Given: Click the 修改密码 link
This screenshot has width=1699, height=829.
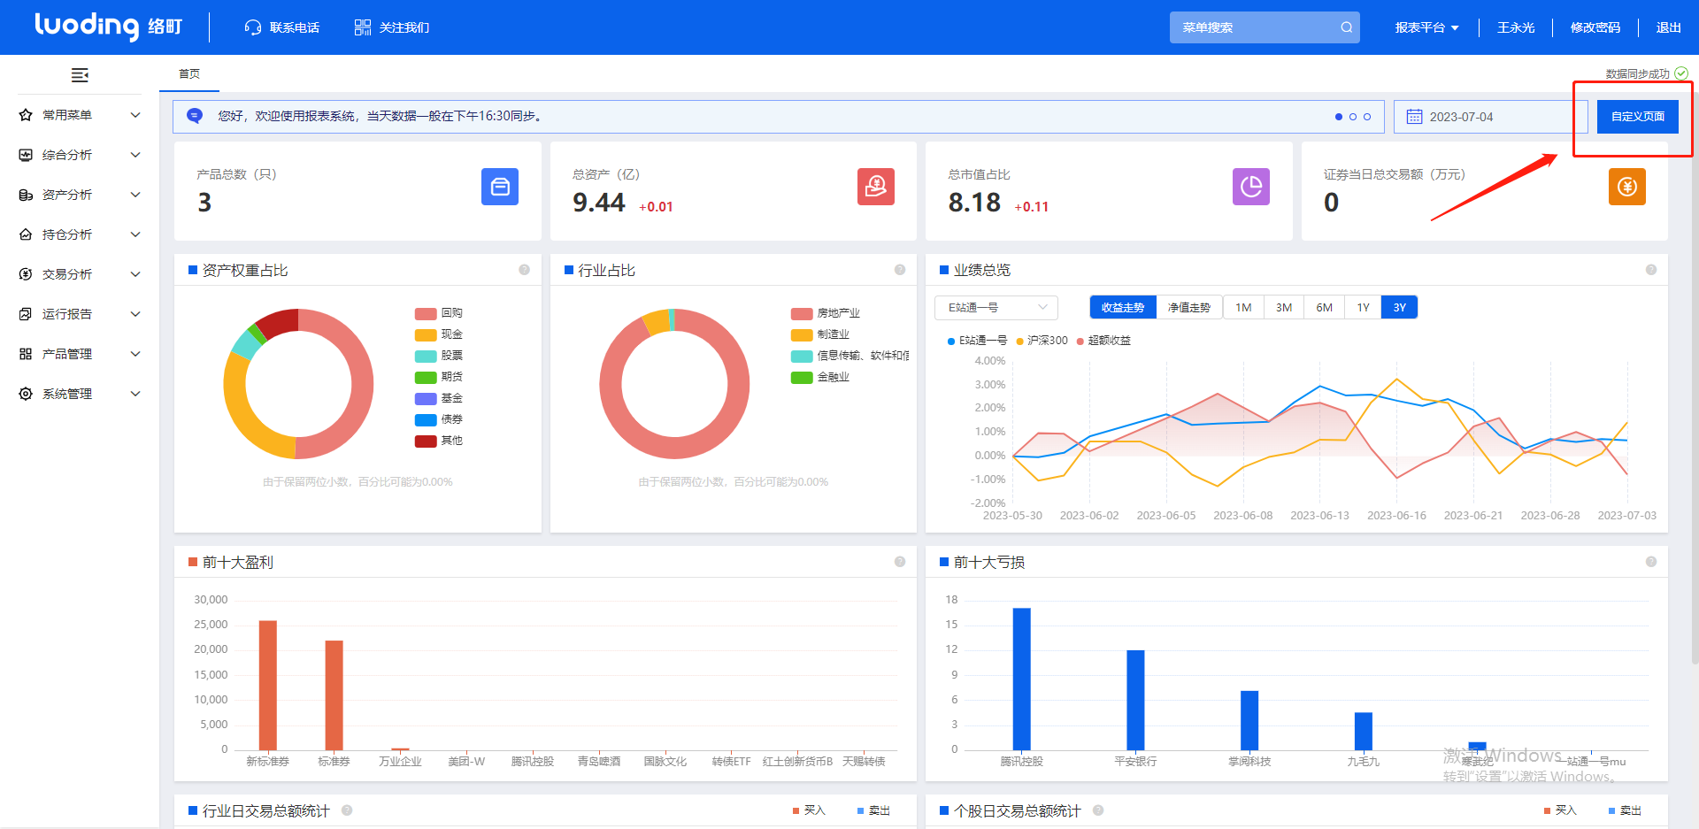Looking at the screenshot, I should click(x=1595, y=27).
